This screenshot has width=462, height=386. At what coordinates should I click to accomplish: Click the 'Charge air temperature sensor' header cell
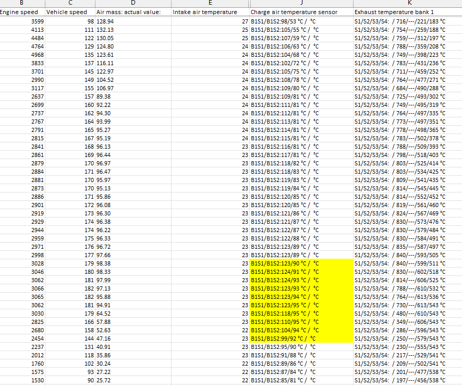click(301, 12)
